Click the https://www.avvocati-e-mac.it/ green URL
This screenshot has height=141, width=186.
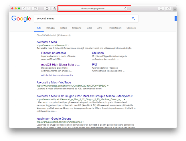tap(52, 45)
